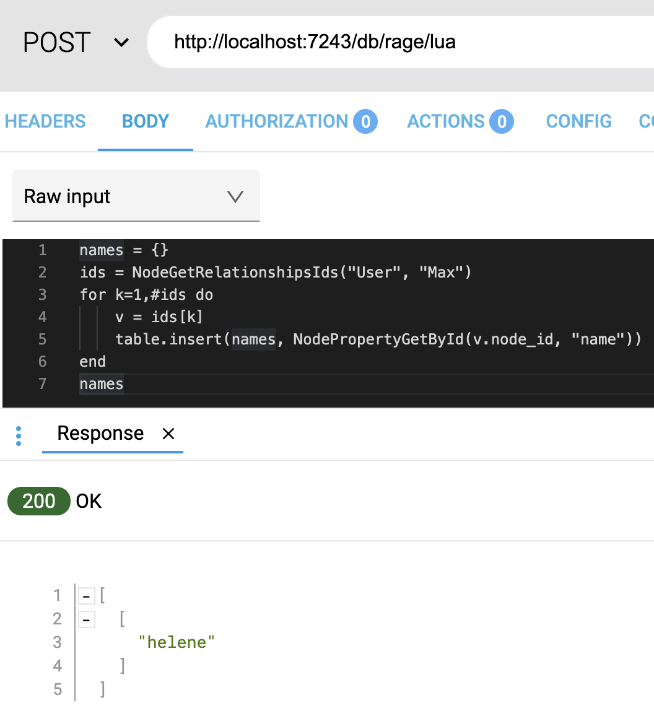Click the "helene" string in the response
654x726 pixels.
click(177, 642)
